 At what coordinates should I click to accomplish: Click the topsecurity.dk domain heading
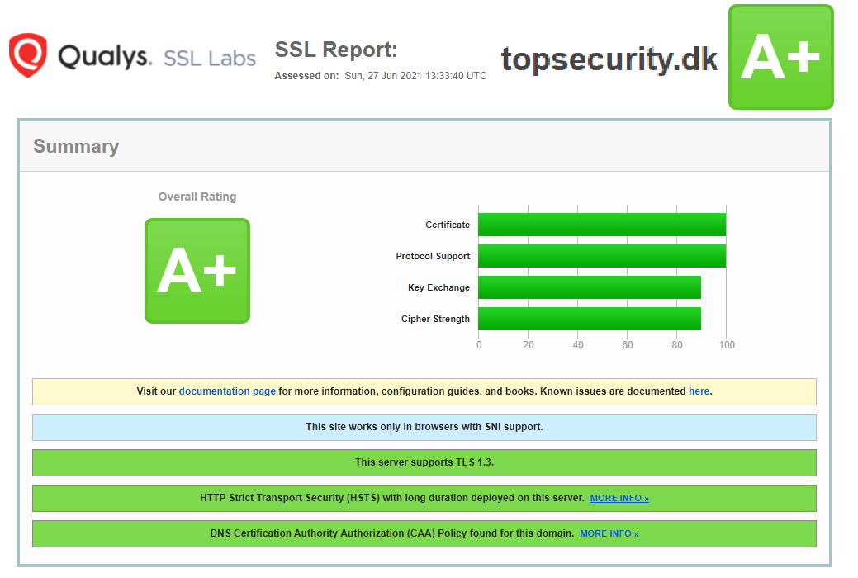click(609, 59)
